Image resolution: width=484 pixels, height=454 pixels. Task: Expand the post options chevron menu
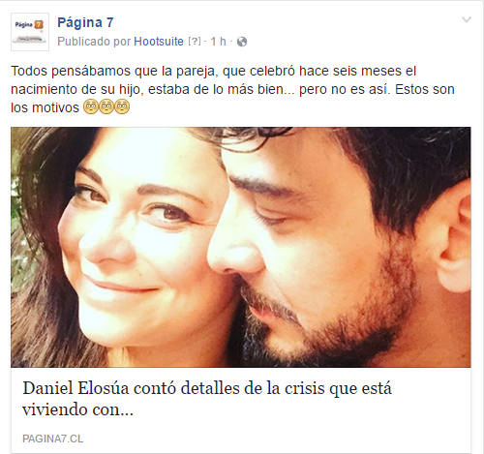tap(467, 20)
